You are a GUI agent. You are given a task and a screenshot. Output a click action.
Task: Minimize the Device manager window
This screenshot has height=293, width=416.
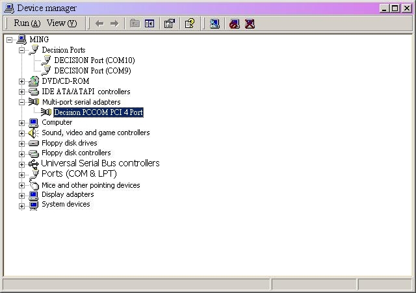click(384, 8)
